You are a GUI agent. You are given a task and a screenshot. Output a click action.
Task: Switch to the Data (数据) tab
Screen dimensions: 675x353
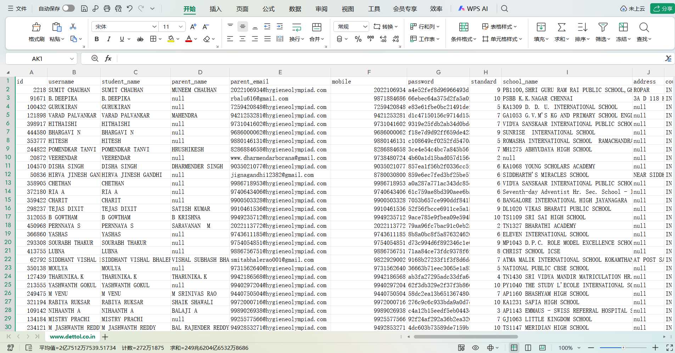coord(295,9)
